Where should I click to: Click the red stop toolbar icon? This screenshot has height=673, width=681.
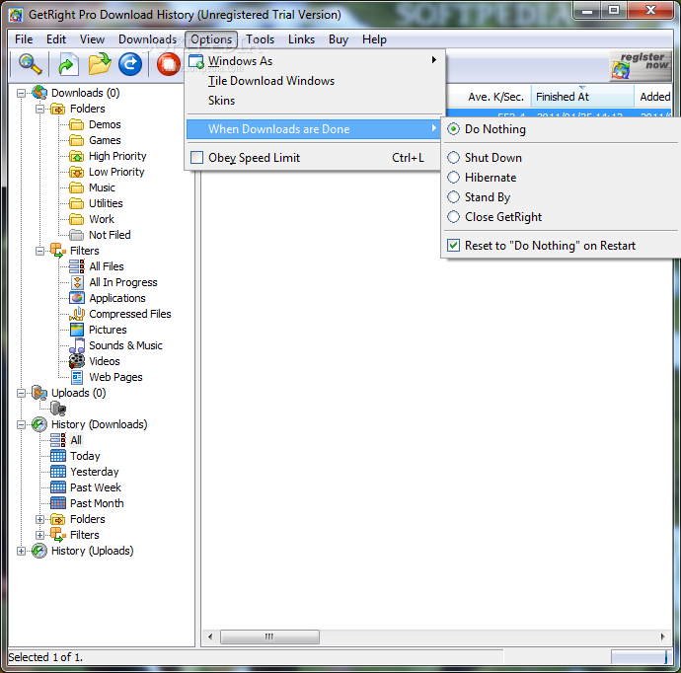coord(169,64)
